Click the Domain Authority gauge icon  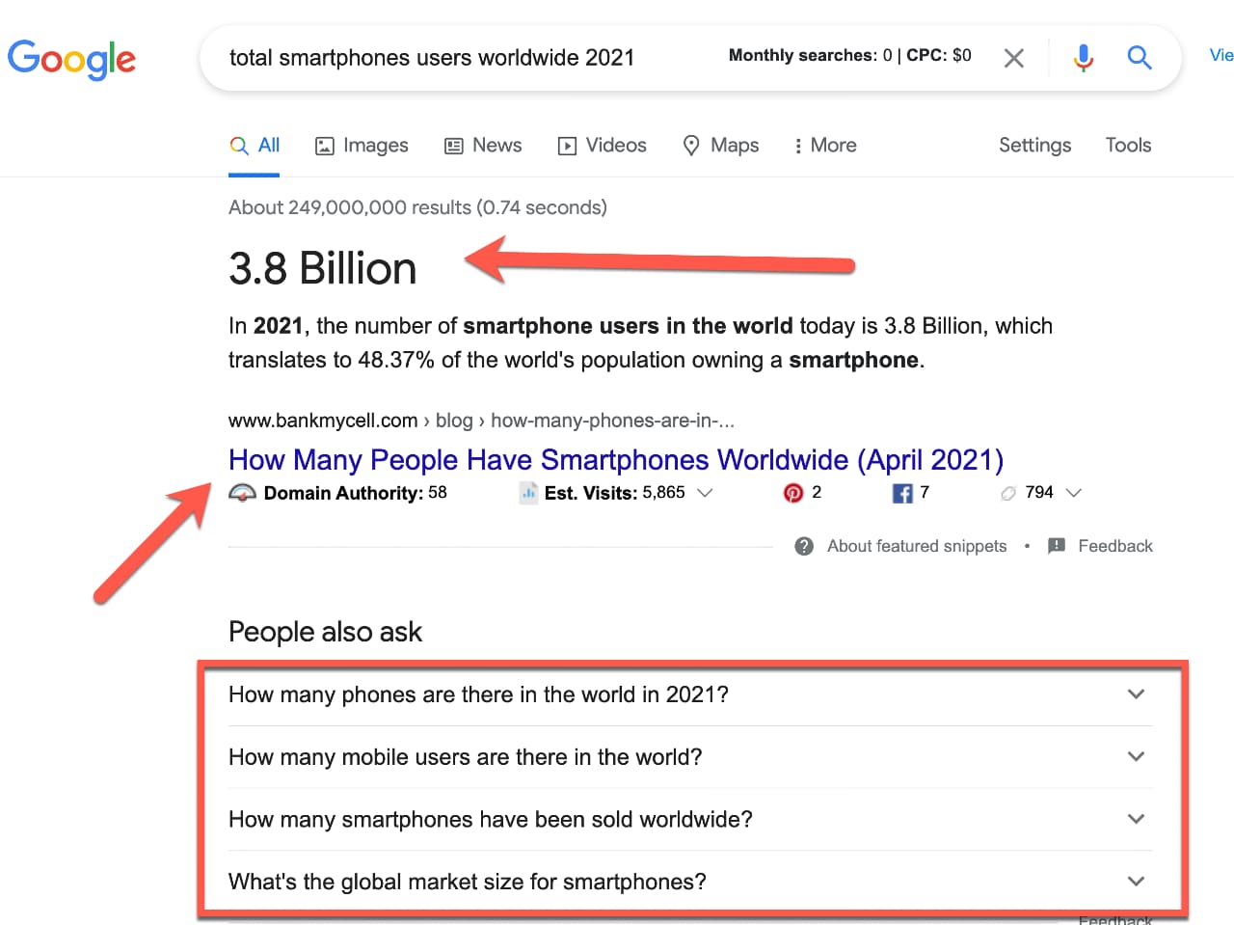click(242, 493)
